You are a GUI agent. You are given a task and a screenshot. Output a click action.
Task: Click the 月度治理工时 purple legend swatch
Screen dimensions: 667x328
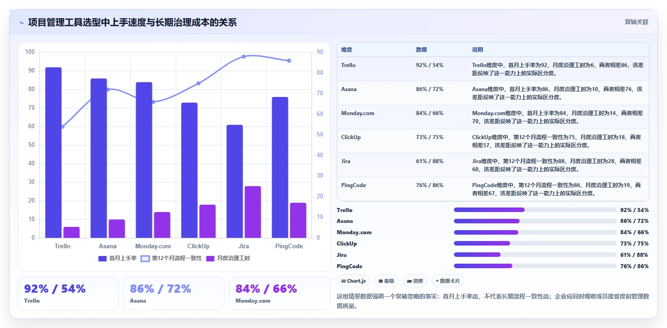pos(210,258)
